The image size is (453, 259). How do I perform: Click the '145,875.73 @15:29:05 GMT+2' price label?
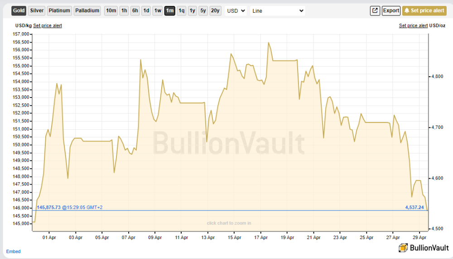(70, 207)
